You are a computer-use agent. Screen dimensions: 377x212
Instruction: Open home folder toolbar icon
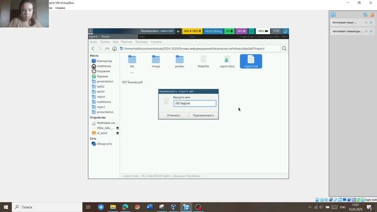[114, 48]
